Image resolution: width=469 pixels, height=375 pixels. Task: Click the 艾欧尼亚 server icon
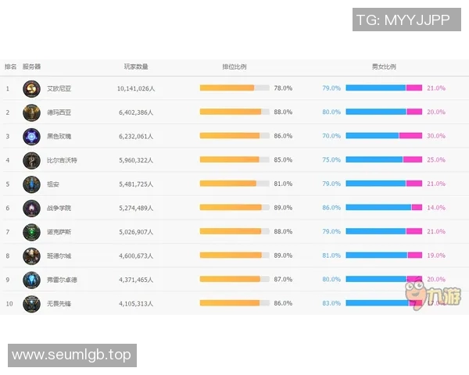(31, 89)
